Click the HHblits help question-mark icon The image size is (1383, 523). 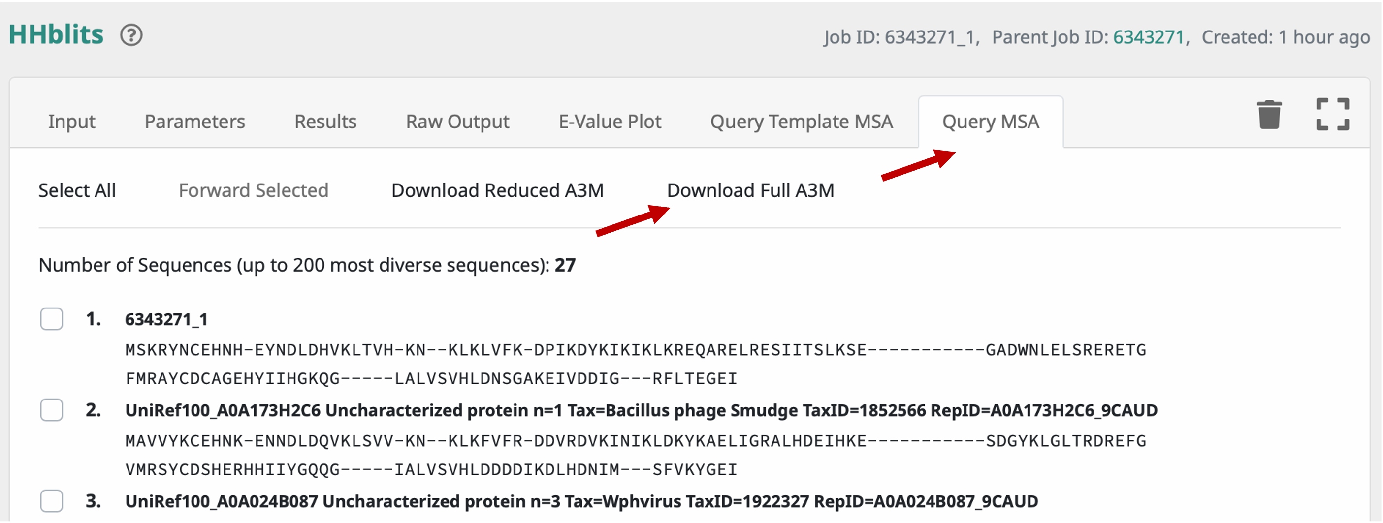[131, 35]
